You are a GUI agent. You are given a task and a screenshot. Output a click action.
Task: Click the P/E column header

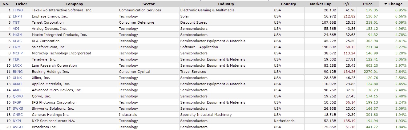(x=347, y=4)
